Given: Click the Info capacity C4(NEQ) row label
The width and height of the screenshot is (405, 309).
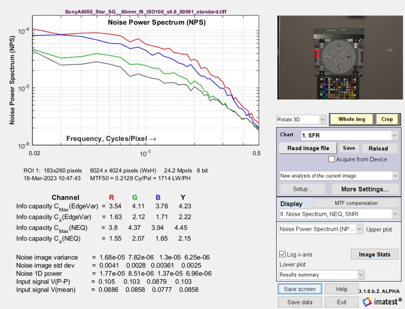Looking at the screenshot, I should coord(48,239).
